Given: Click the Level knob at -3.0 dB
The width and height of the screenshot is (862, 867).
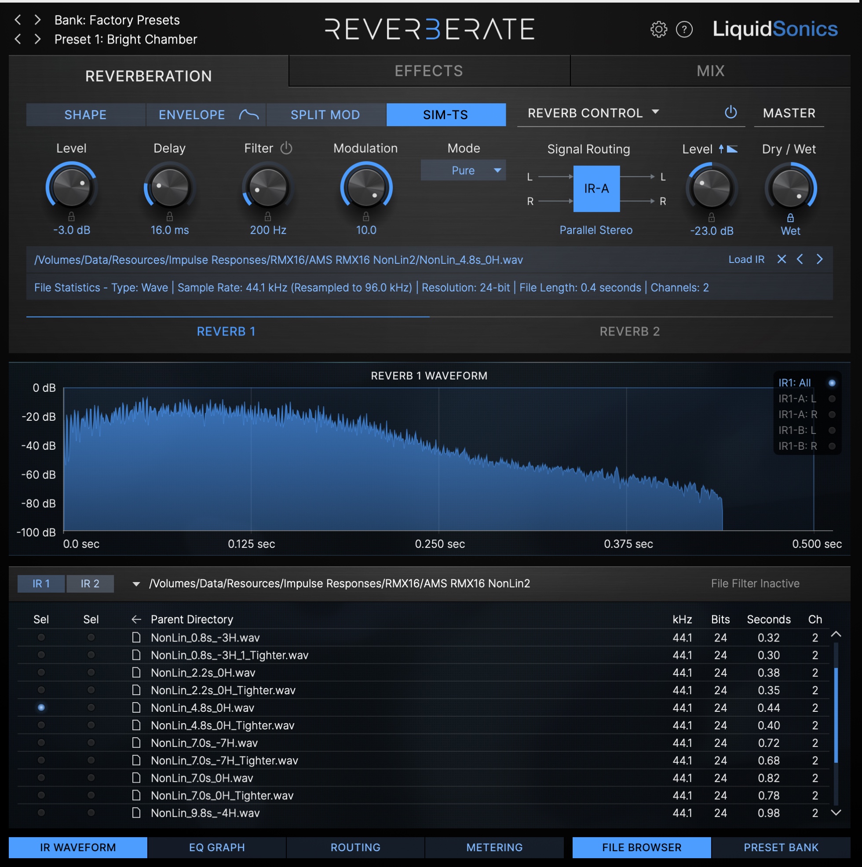Looking at the screenshot, I should (71, 187).
